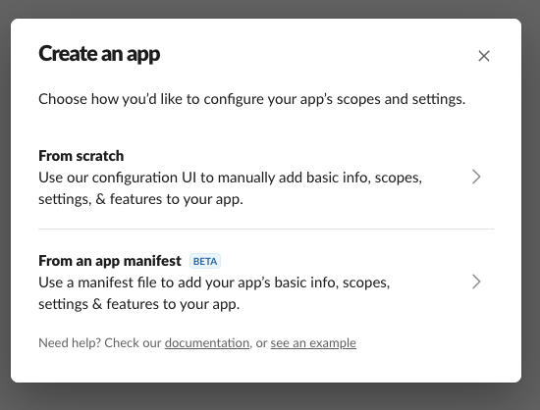Click the 'Use a manifest file' description line
This screenshot has width=540, height=410.
point(214,282)
